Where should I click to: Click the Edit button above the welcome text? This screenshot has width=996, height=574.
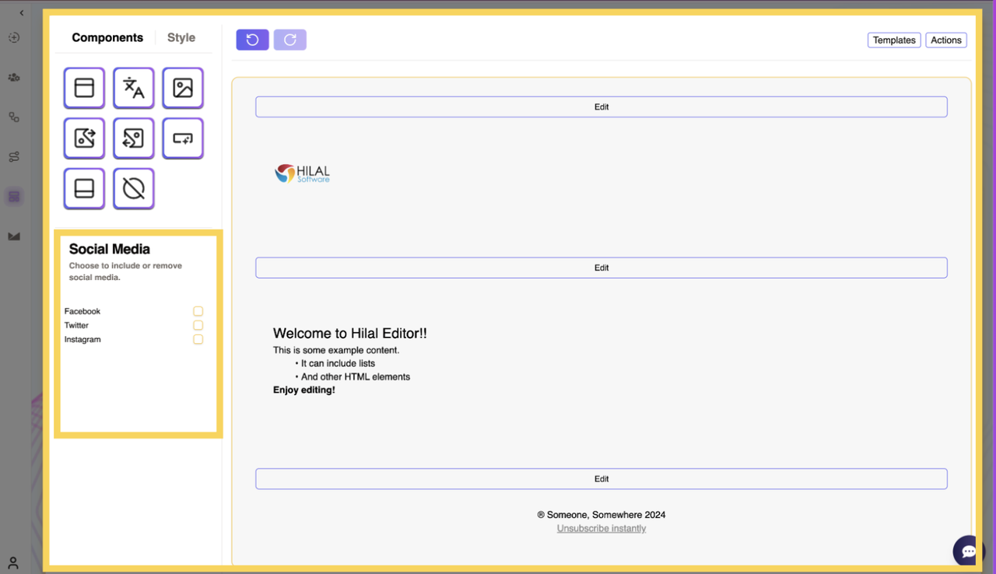coord(601,268)
